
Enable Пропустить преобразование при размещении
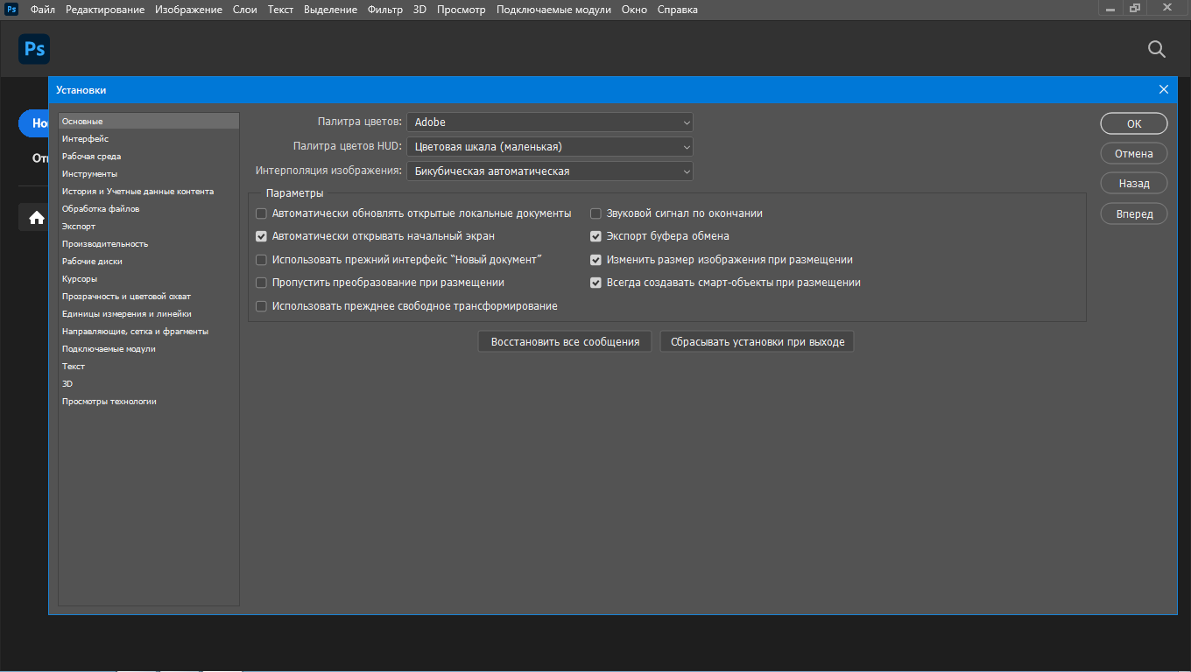(261, 283)
